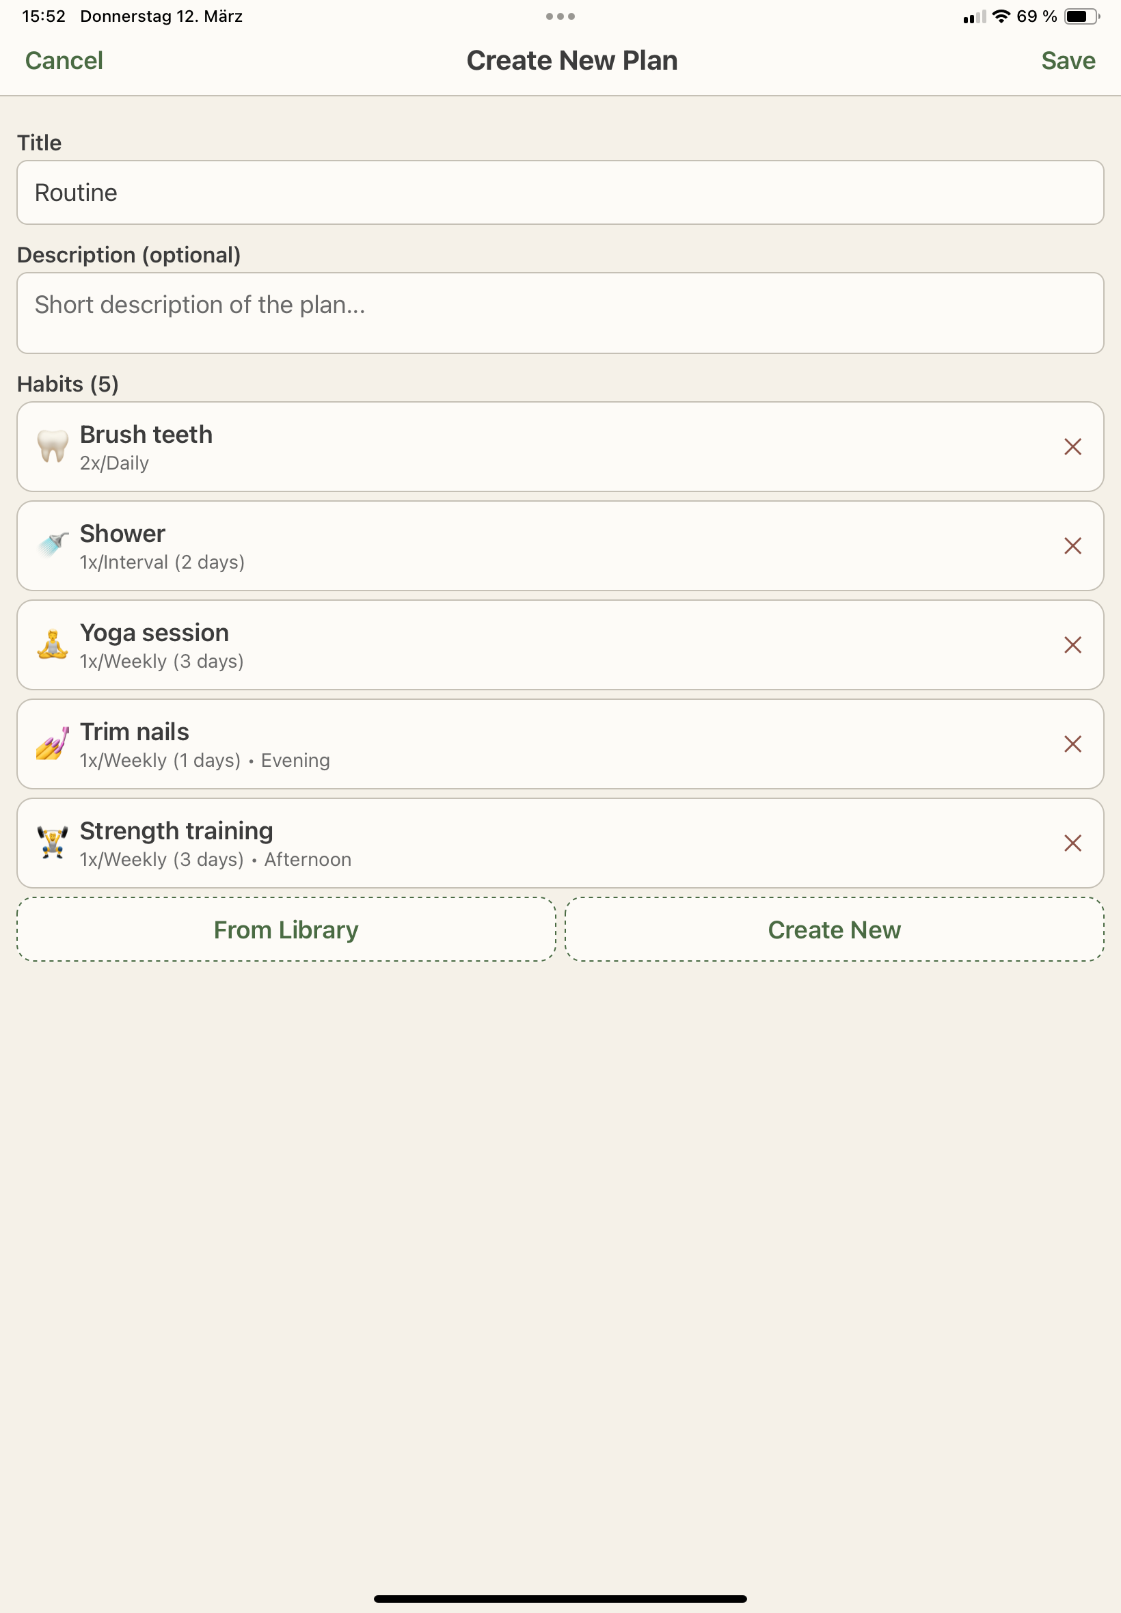Tap the shower head icon

[x=53, y=545]
